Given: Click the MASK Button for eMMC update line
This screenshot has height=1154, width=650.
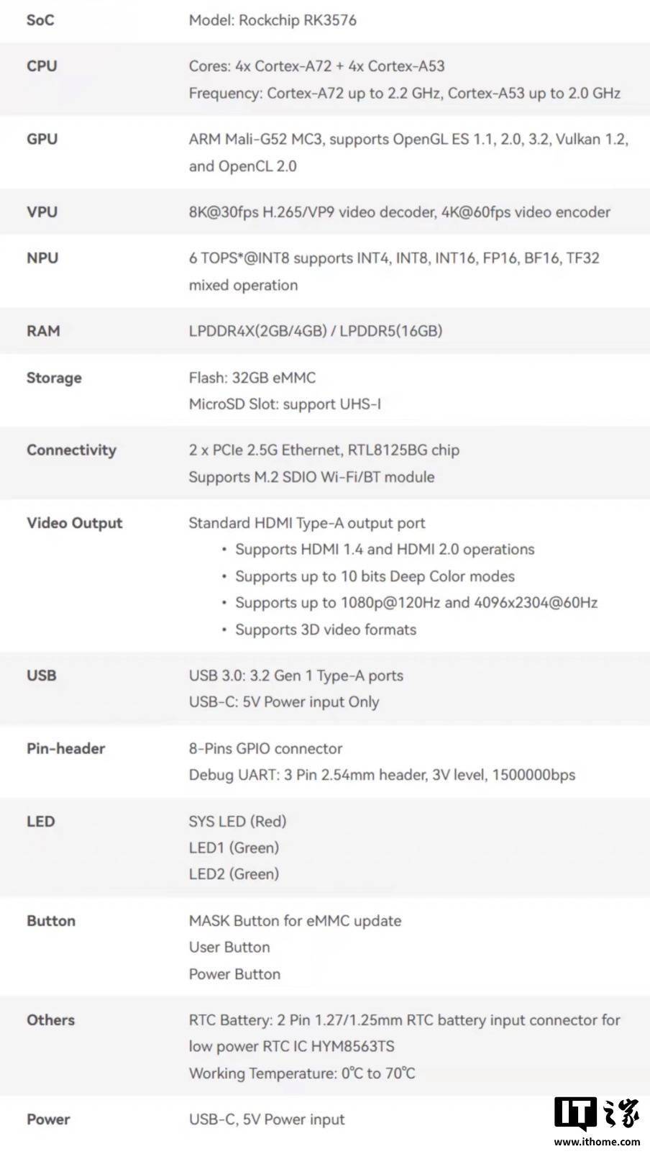Looking at the screenshot, I should pos(295,921).
